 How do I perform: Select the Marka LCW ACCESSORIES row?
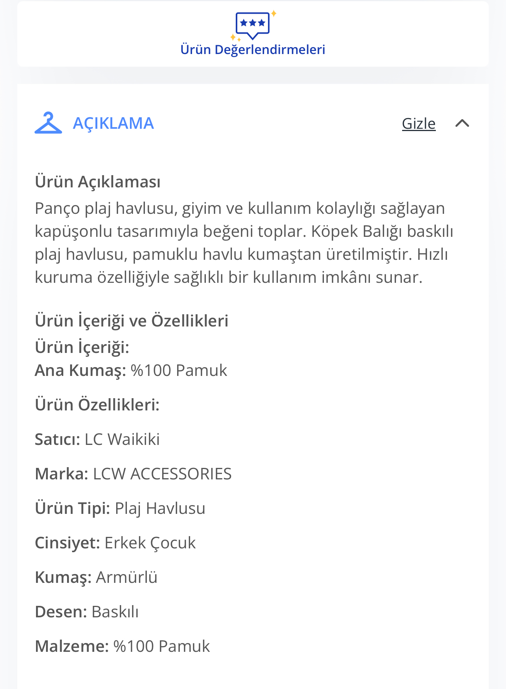click(x=133, y=474)
